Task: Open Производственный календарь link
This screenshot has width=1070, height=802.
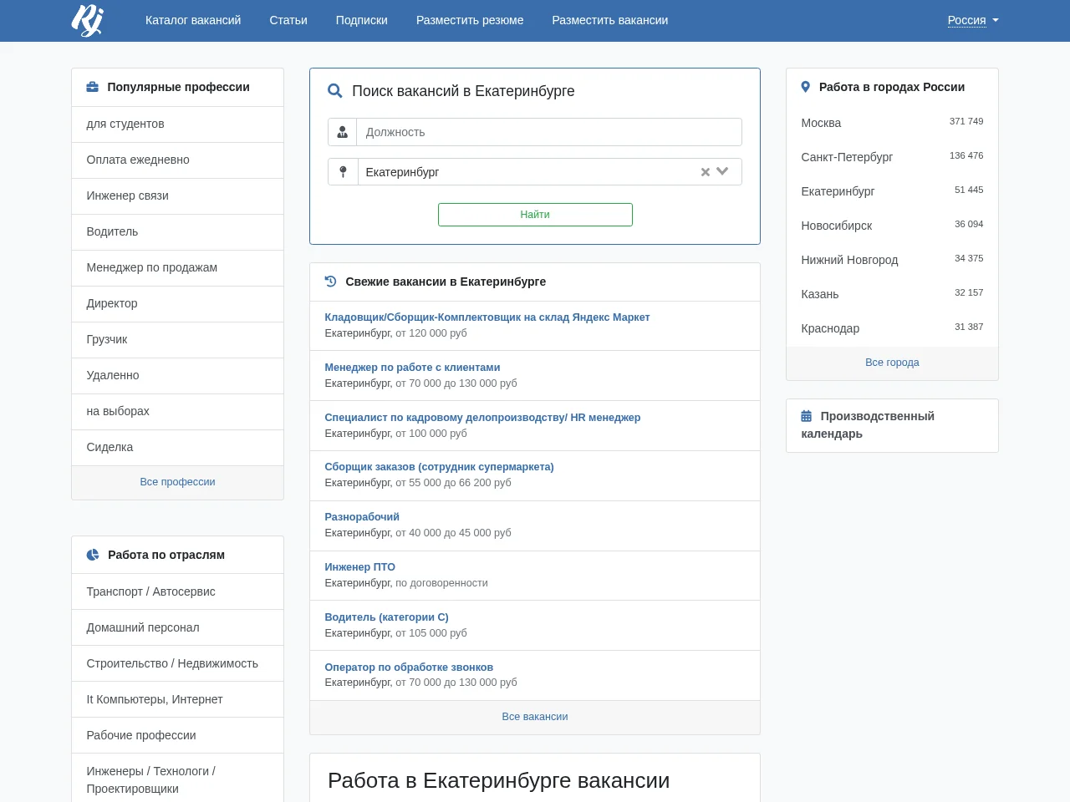Action: (x=868, y=425)
